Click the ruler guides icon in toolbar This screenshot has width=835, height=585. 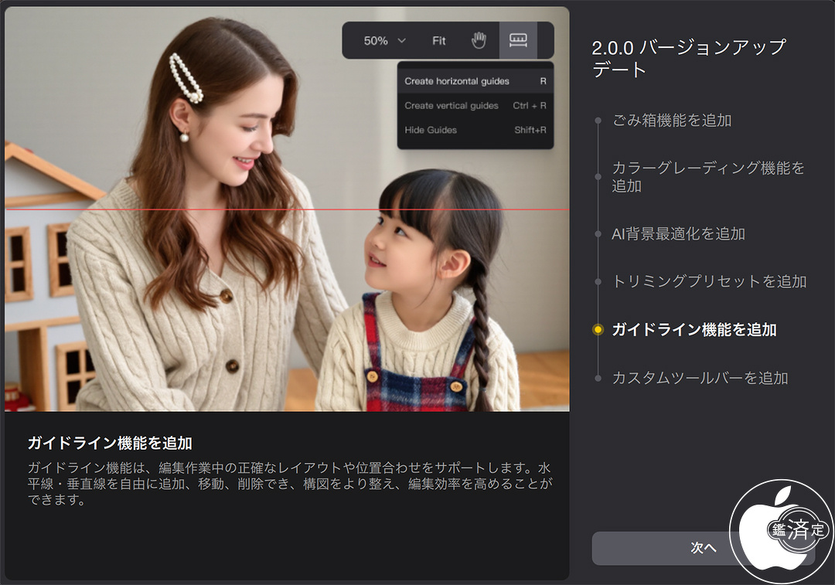pyautogui.click(x=518, y=41)
